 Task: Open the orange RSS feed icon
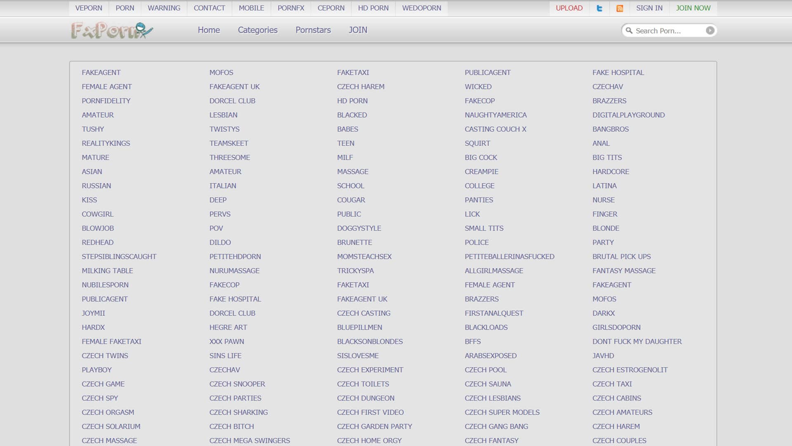(x=620, y=8)
